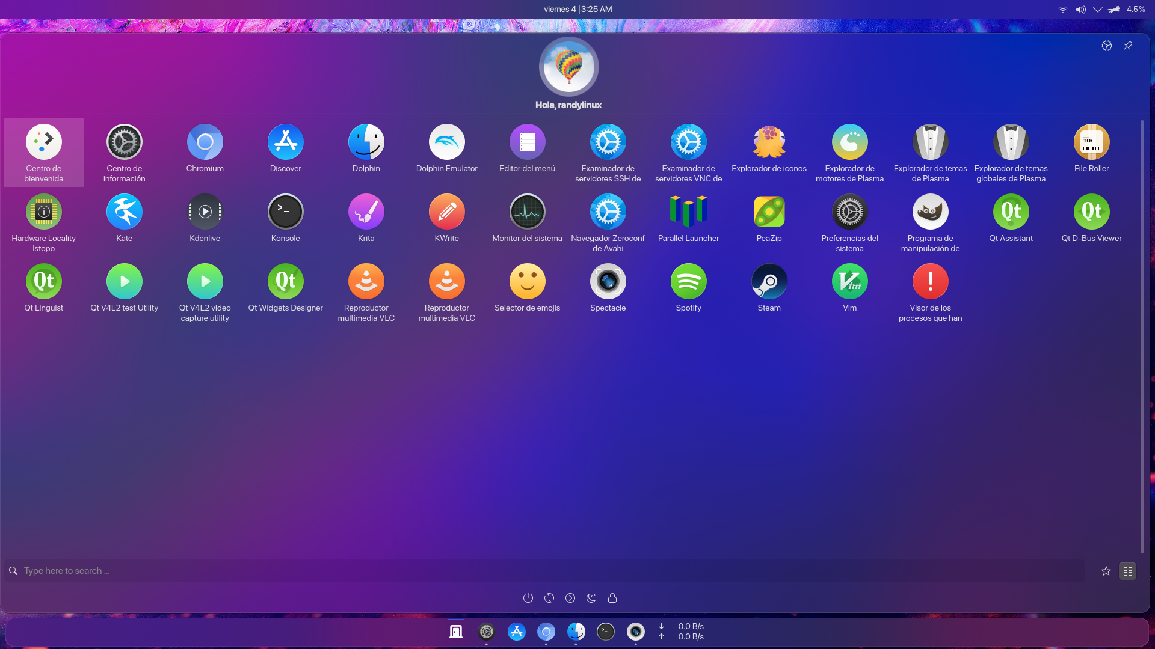Click the "Type here to search" field
This screenshot has width=1155, height=649.
544,571
